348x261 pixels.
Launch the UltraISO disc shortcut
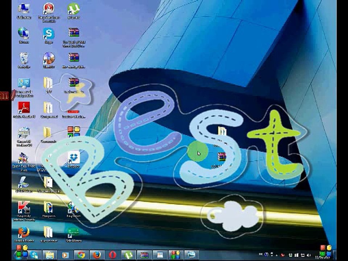[49, 61]
